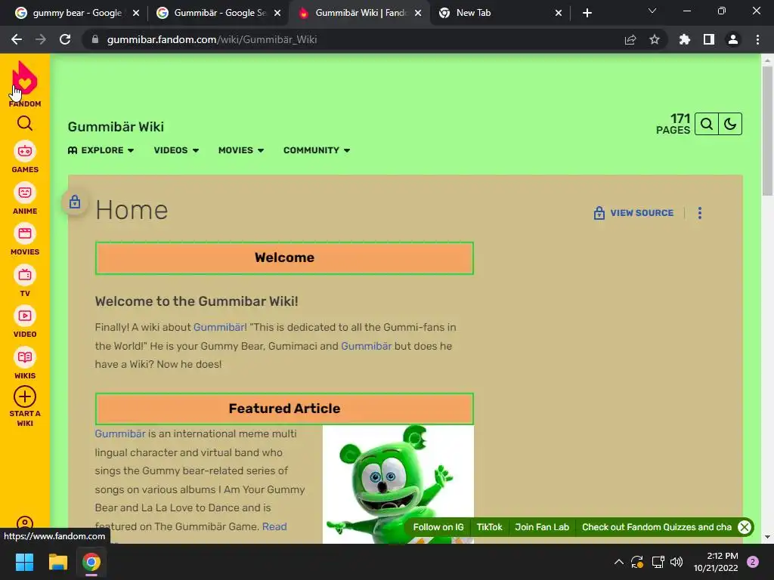Image resolution: width=774 pixels, height=580 pixels.
Task: Open the user profile icon in sidebar
Action: (25, 523)
